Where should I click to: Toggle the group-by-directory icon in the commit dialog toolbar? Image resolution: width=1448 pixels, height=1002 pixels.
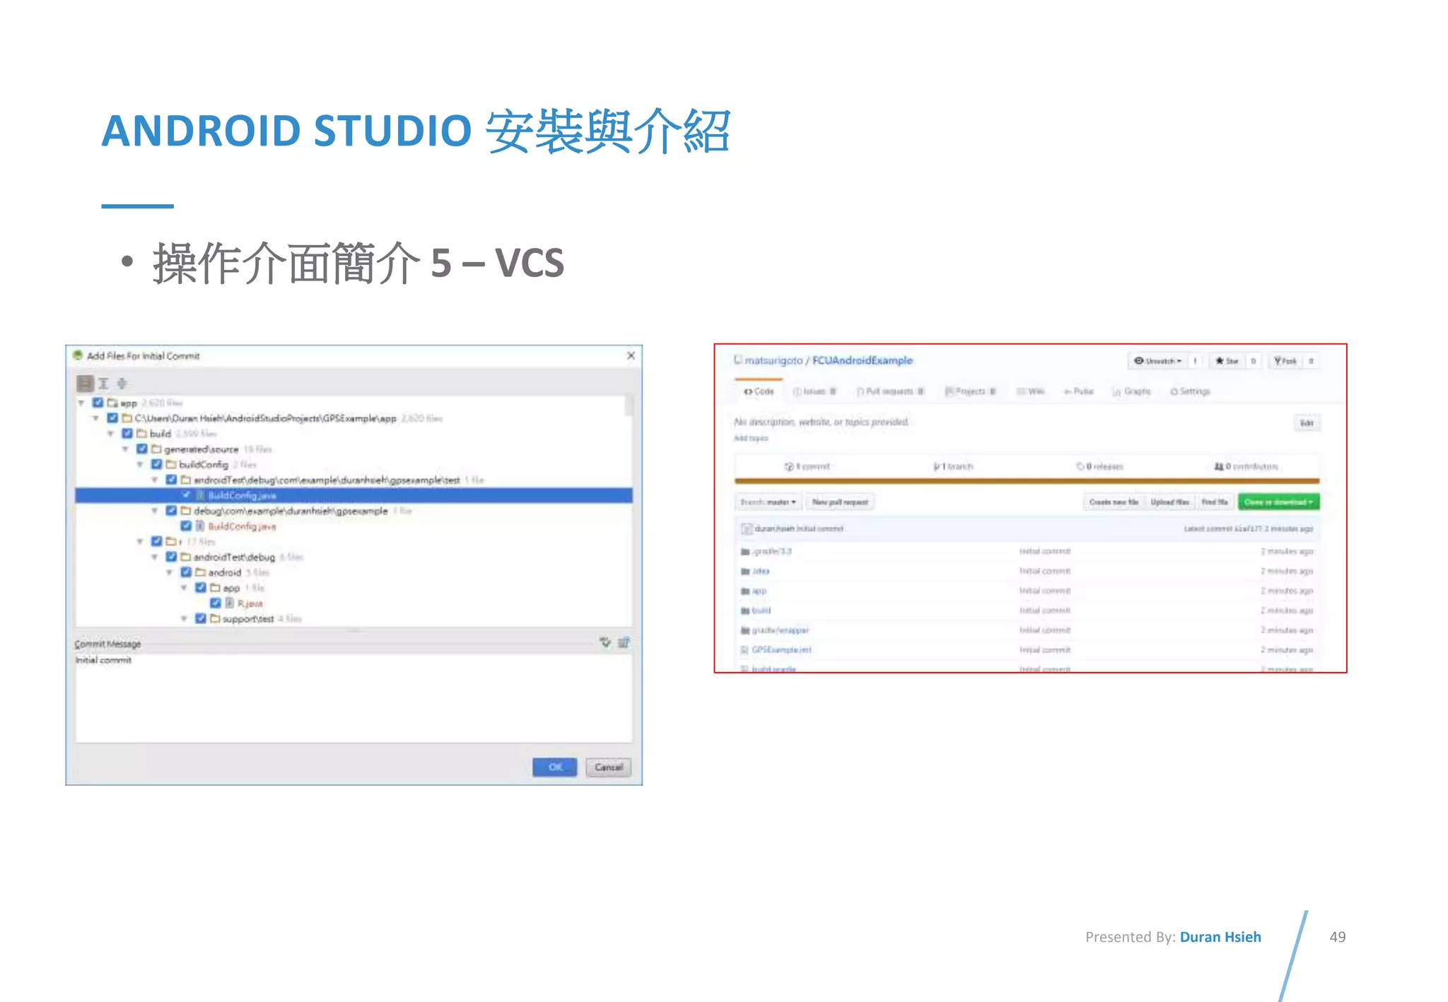click(x=85, y=383)
